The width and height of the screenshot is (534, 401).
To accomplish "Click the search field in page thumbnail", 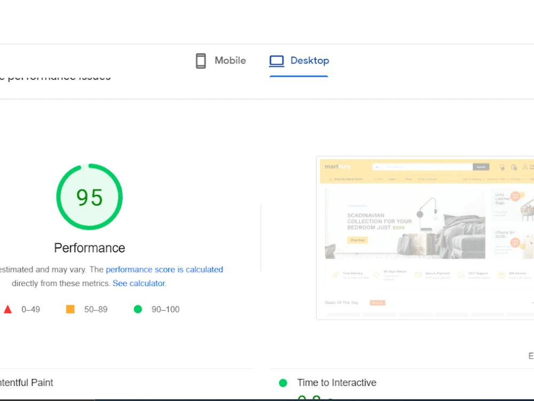I will click(x=422, y=167).
